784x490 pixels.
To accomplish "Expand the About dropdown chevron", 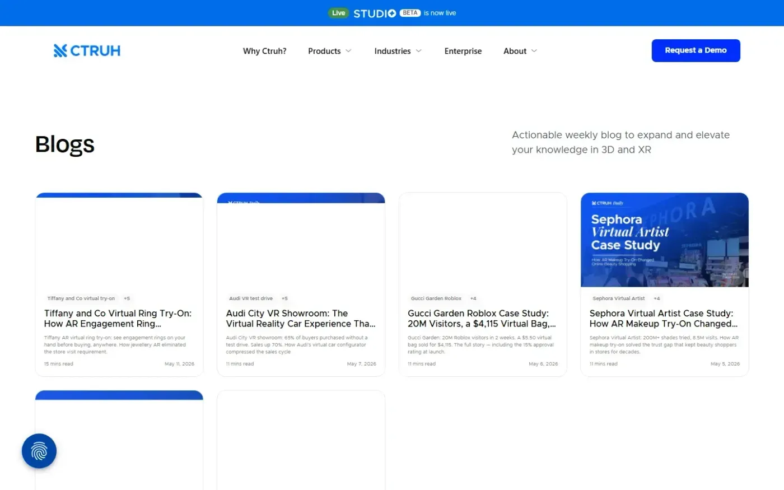I will (x=534, y=51).
